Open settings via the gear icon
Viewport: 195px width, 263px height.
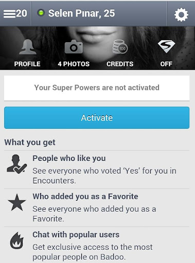181,14
